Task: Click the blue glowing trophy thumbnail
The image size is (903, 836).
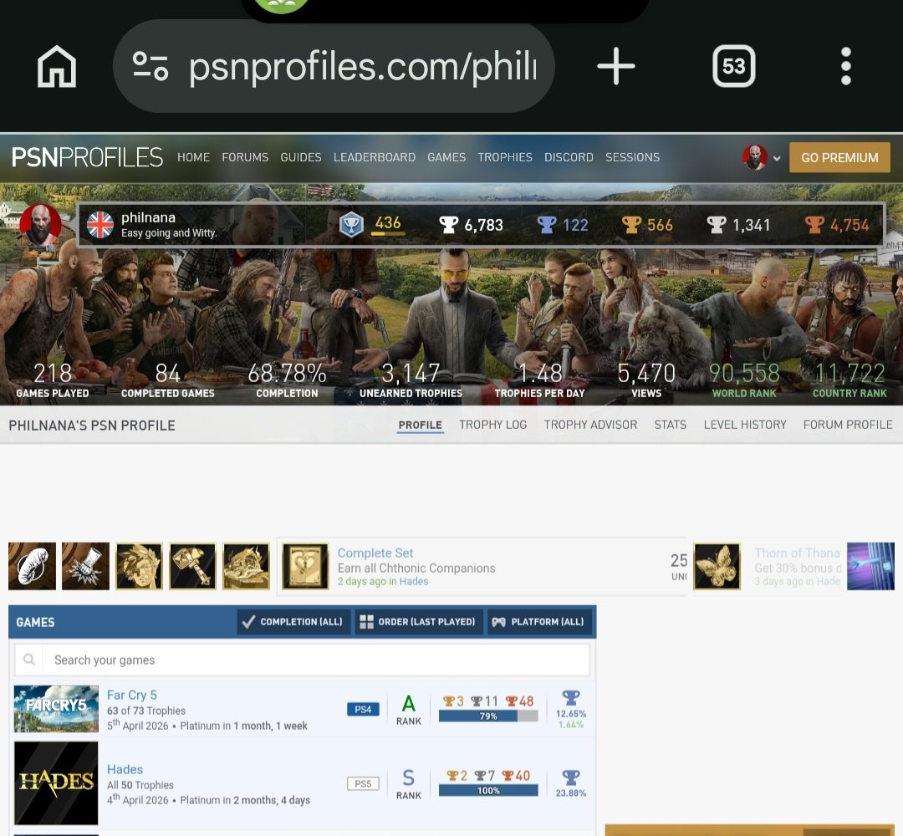Action: tap(870, 566)
